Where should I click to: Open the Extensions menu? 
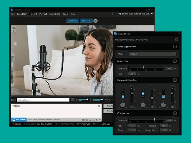(55, 14)
